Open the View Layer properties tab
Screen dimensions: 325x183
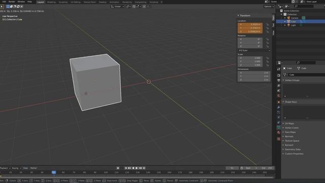279,86
